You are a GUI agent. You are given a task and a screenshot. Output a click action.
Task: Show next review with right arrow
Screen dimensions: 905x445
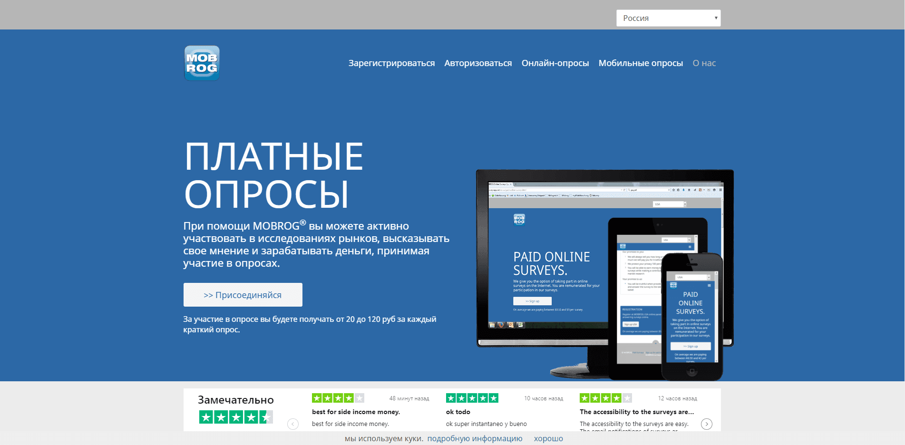point(707,424)
